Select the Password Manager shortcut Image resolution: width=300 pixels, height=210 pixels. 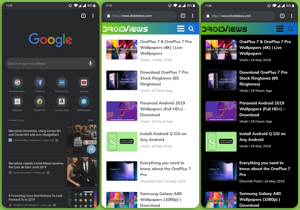17,83
